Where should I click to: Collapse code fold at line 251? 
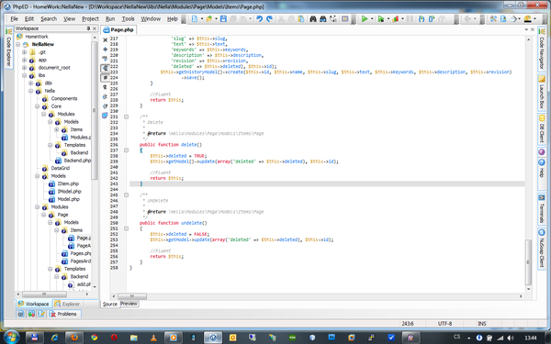point(126,228)
